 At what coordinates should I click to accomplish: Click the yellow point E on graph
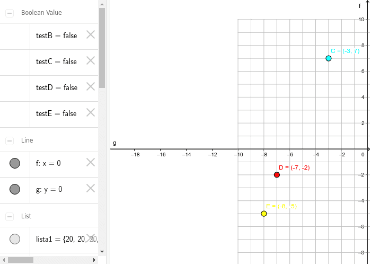point(264,214)
